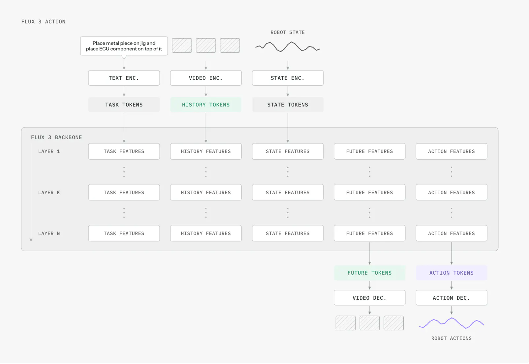The image size is (529, 364).
Task: Click the ACTION DEC. box
Action: coord(451,298)
